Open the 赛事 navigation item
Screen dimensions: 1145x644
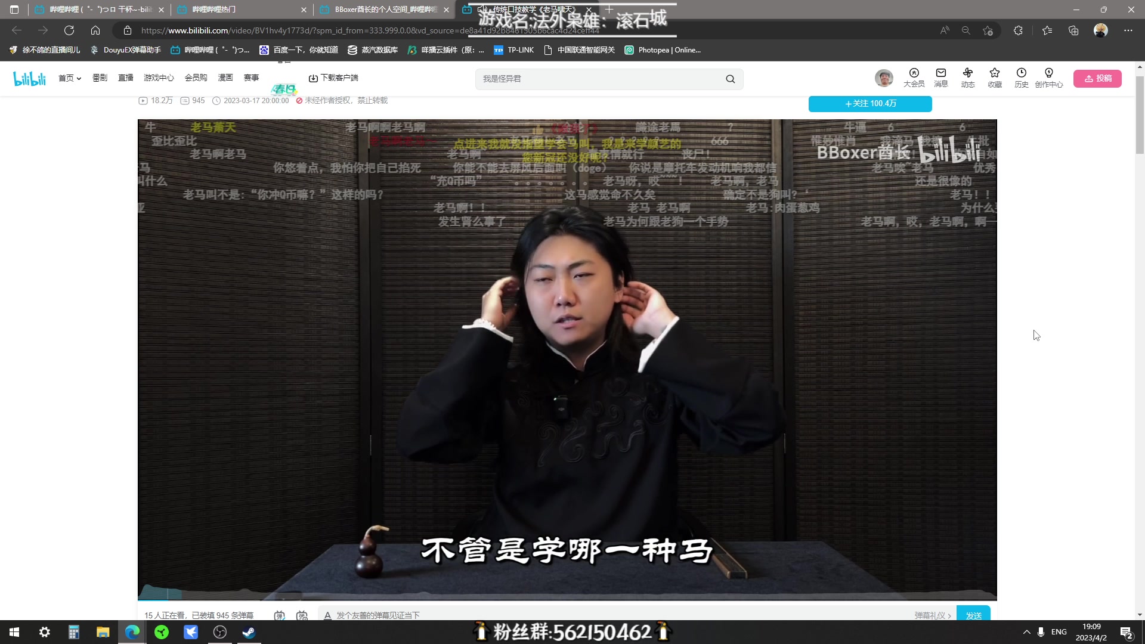point(251,78)
